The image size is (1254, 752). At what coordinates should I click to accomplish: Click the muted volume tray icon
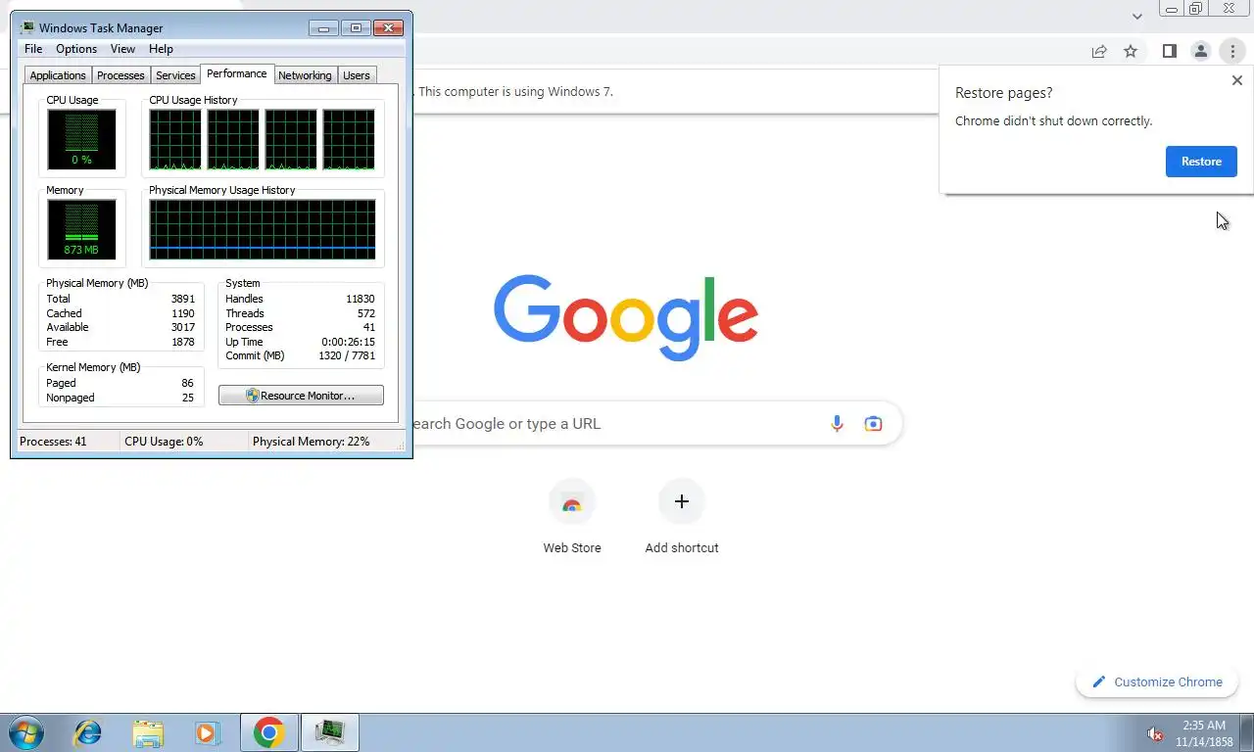coord(1155,733)
